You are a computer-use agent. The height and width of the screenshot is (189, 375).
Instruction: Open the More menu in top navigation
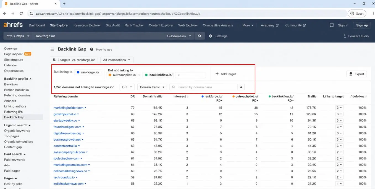click(248, 25)
